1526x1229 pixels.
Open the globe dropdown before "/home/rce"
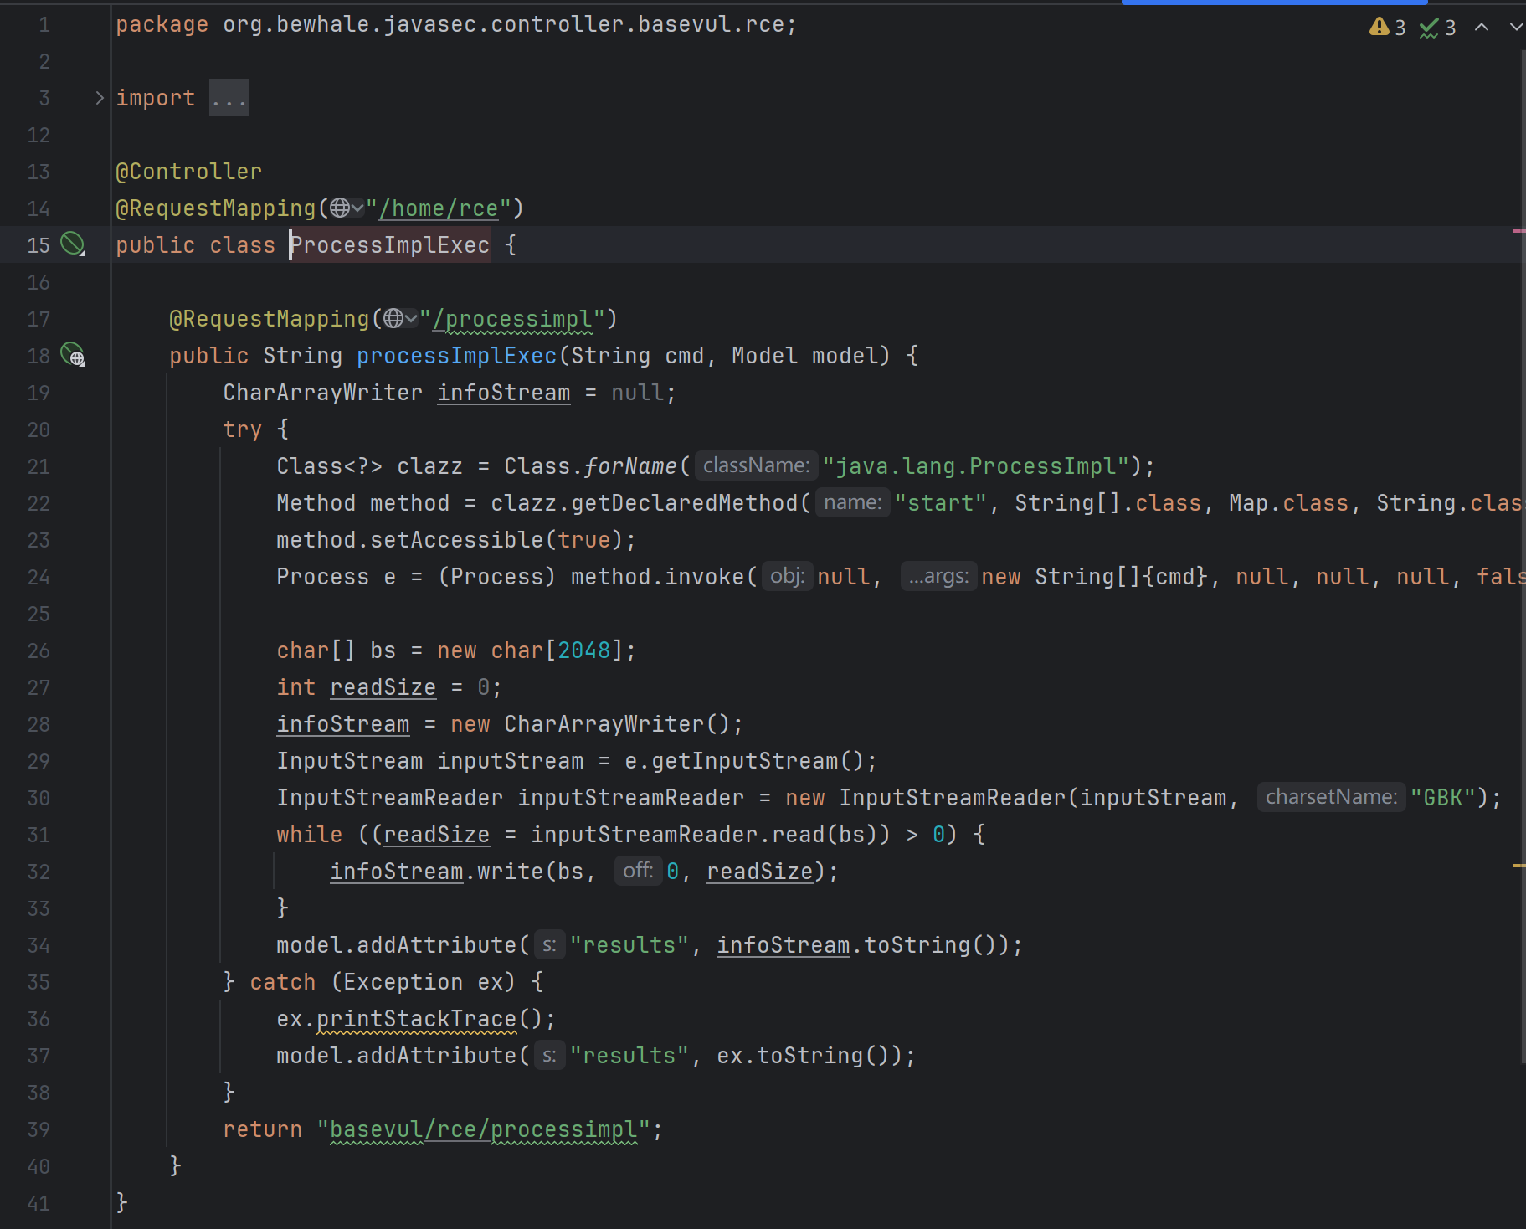(347, 208)
